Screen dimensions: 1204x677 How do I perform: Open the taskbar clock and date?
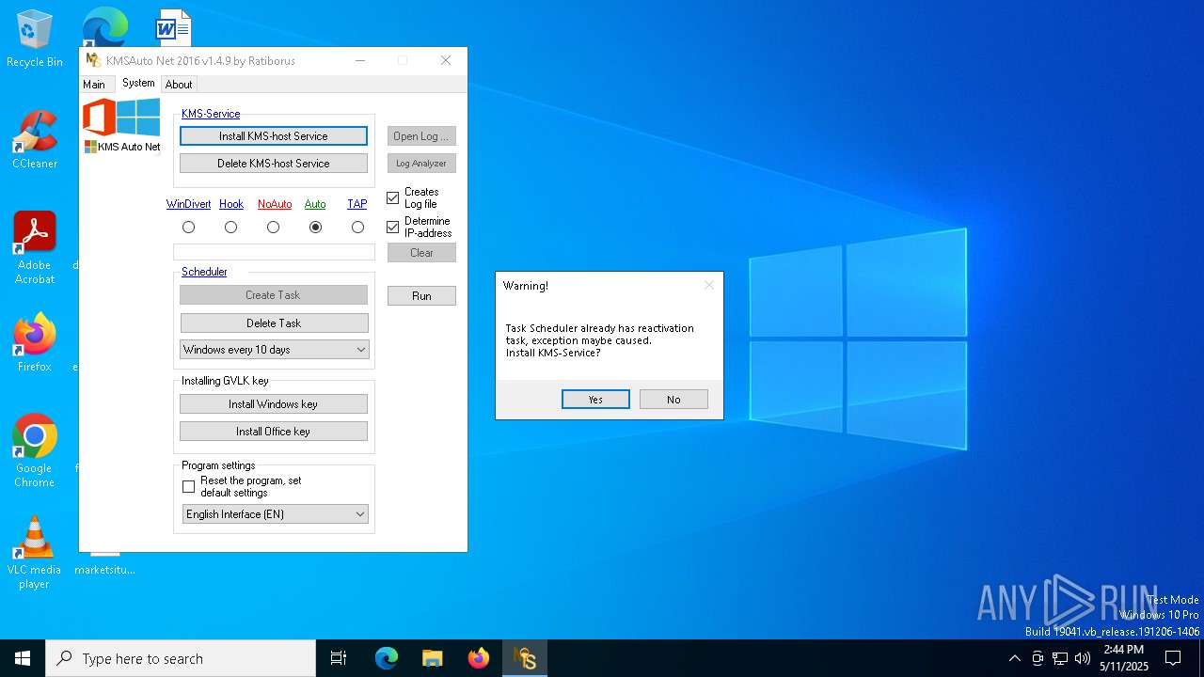pos(1124,658)
